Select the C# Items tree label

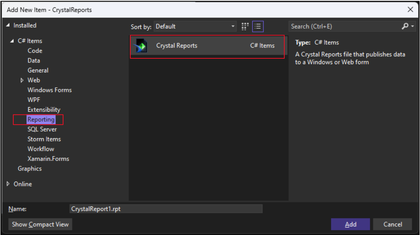tap(30, 41)
